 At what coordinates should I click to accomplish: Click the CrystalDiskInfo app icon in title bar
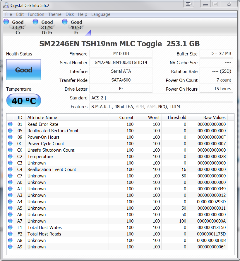tap(6, 5)
